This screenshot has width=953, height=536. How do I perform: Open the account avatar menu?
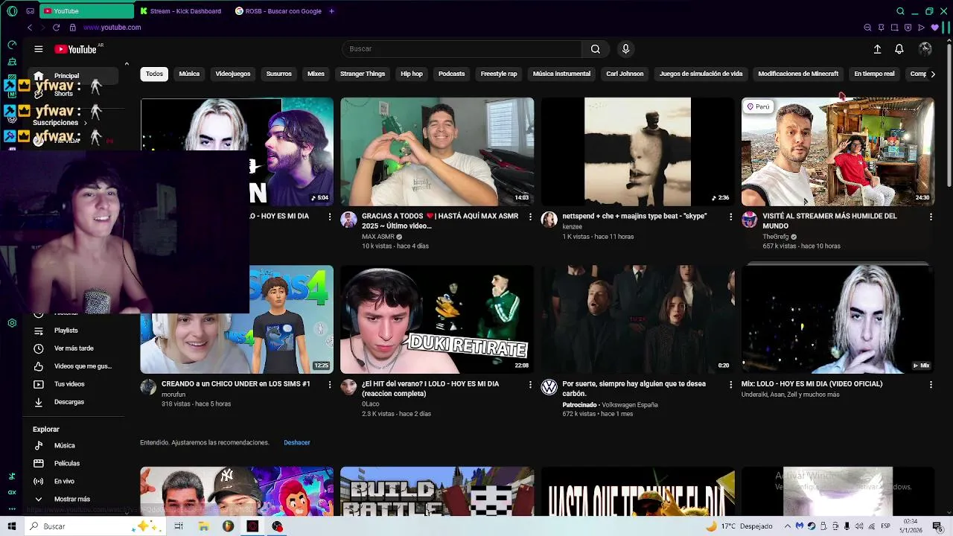click(925, 49)
